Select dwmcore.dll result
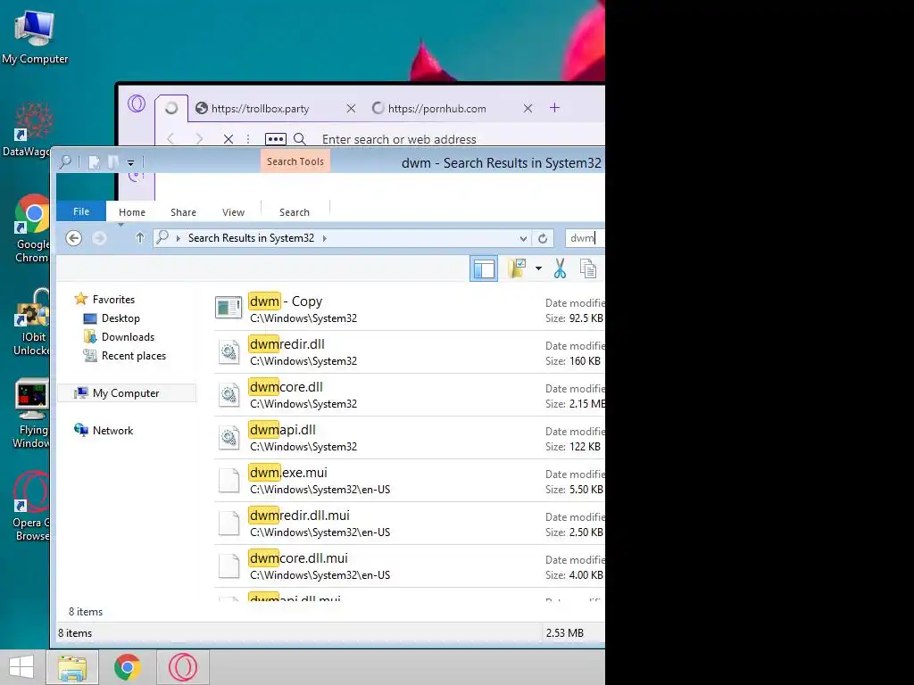The image size is (914, 685). click(x=409, y=395)
